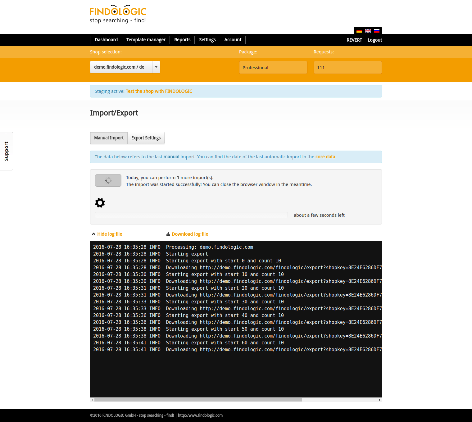The height and width of the screenshot is (422, 472).
Task: Open the shop selection dropdown arrow
Action: 156,67
